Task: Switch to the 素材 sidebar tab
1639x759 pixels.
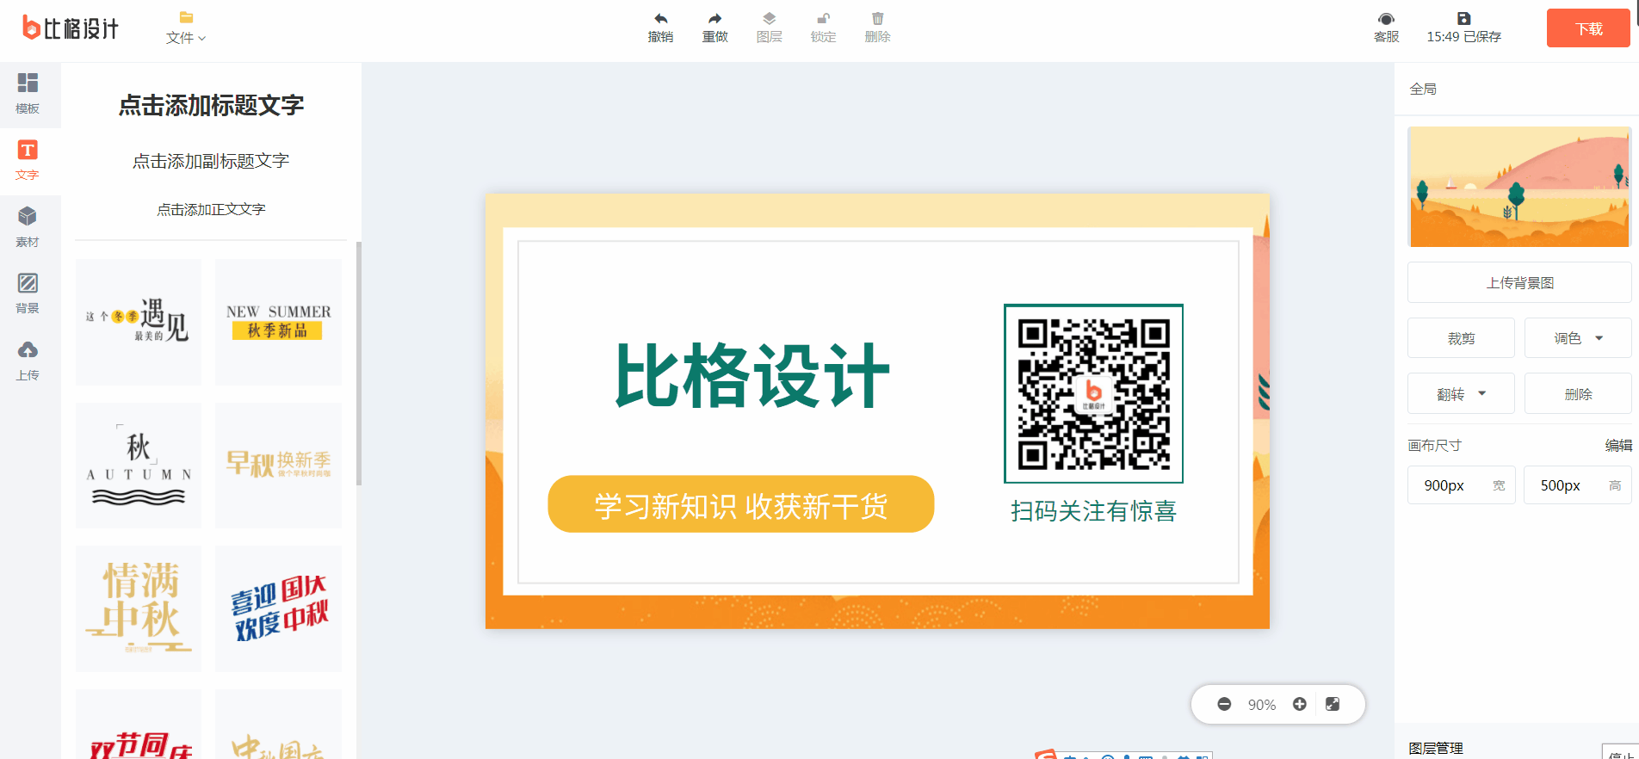Action: tap(28, 227)
